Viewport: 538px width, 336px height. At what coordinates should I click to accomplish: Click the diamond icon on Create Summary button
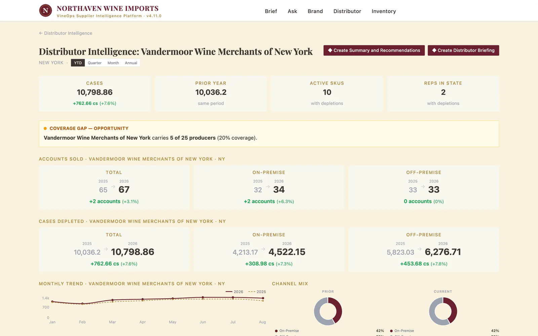coord(330,50)
